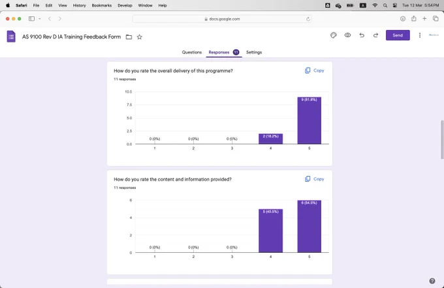The height and width of the screenshot is (288, 444).
Task: Go back in Safari
Action: pyautogui.click(x=50, y=19)
